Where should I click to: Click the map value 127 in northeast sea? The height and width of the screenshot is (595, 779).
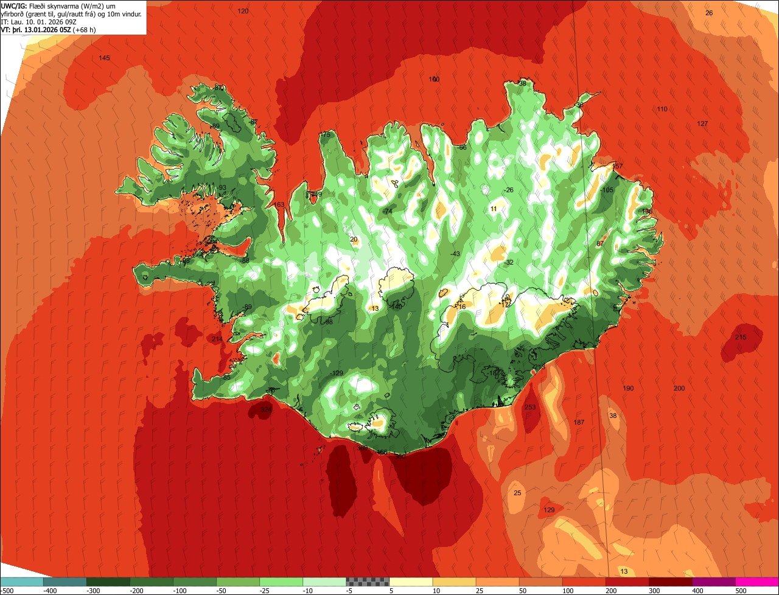coord(703,124)
